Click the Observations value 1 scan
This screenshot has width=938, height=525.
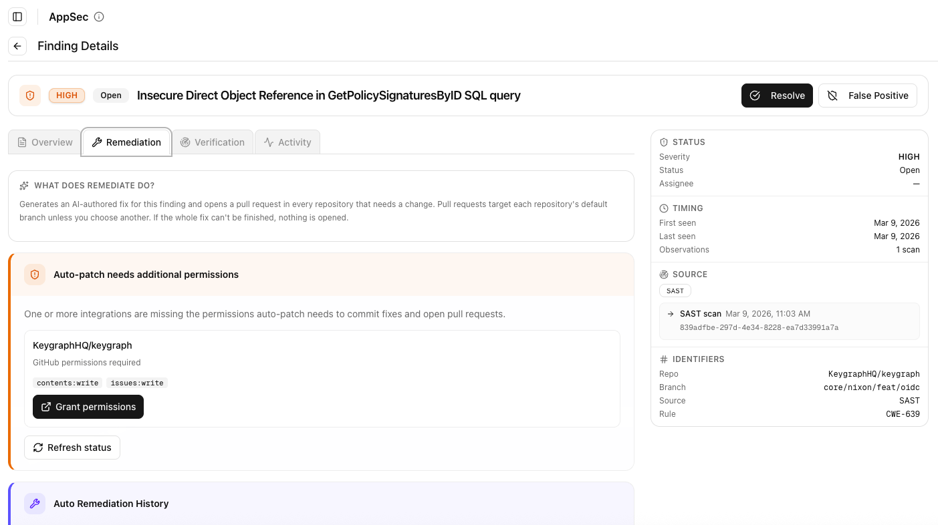908,250
